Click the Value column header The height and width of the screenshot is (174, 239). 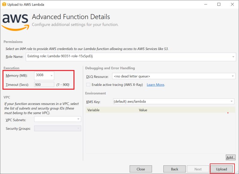click(143, 110)
